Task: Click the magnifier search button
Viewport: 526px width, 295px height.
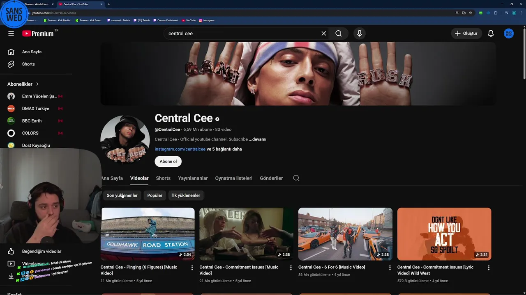Action: click(x=339, y=34)
